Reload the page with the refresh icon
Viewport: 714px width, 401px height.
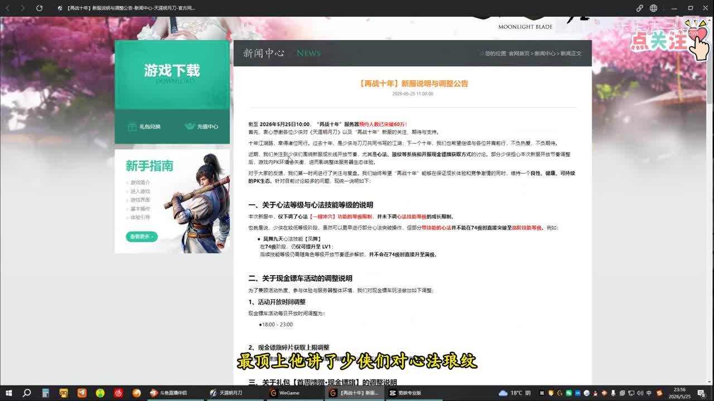pyautogui.click(x=39, y=8)
